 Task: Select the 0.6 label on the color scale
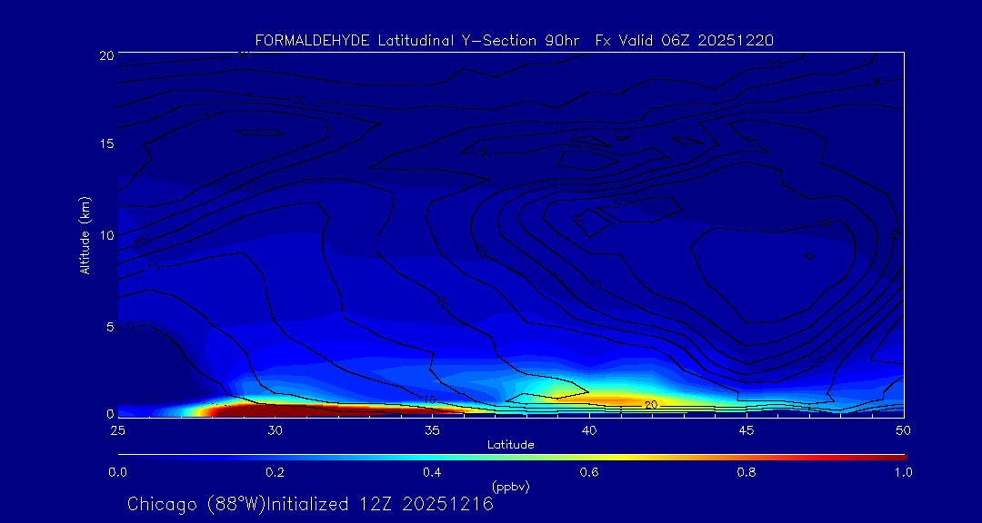click(589, 472)
